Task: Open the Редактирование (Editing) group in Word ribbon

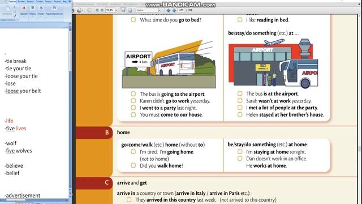Action: coord(54,11)
